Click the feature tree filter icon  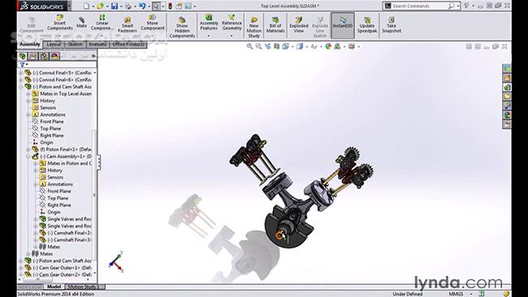(23, 65)
